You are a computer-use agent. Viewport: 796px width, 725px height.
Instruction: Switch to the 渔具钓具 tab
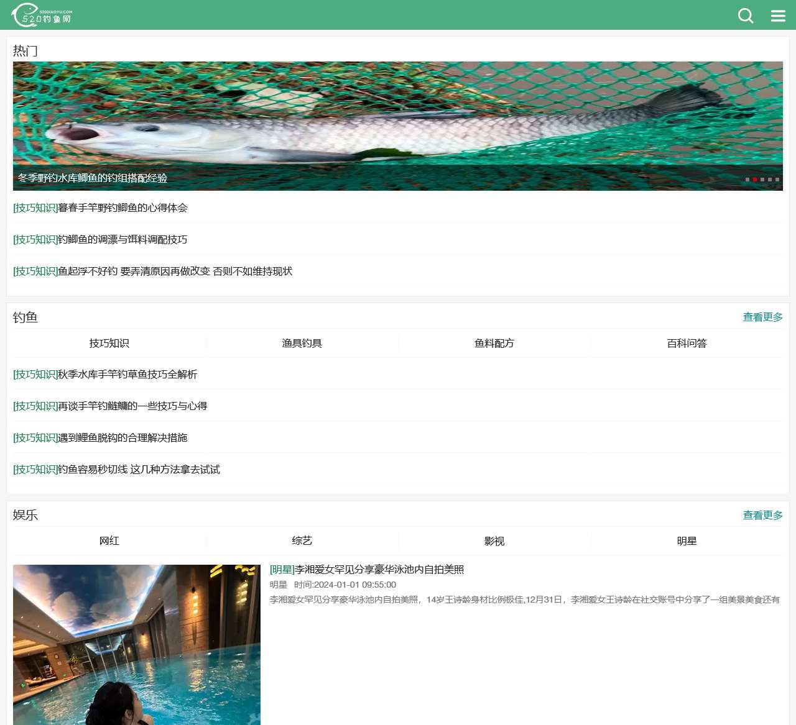(x=302, y=343)
